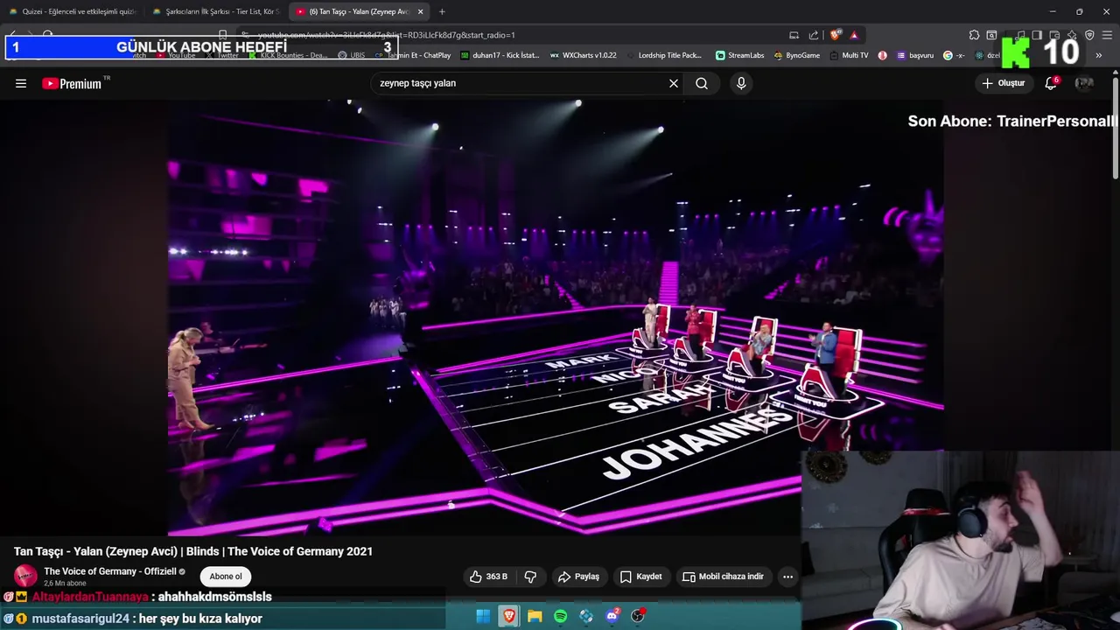Open a new browser tab
1120x630 pixels.
pos(442,11)
